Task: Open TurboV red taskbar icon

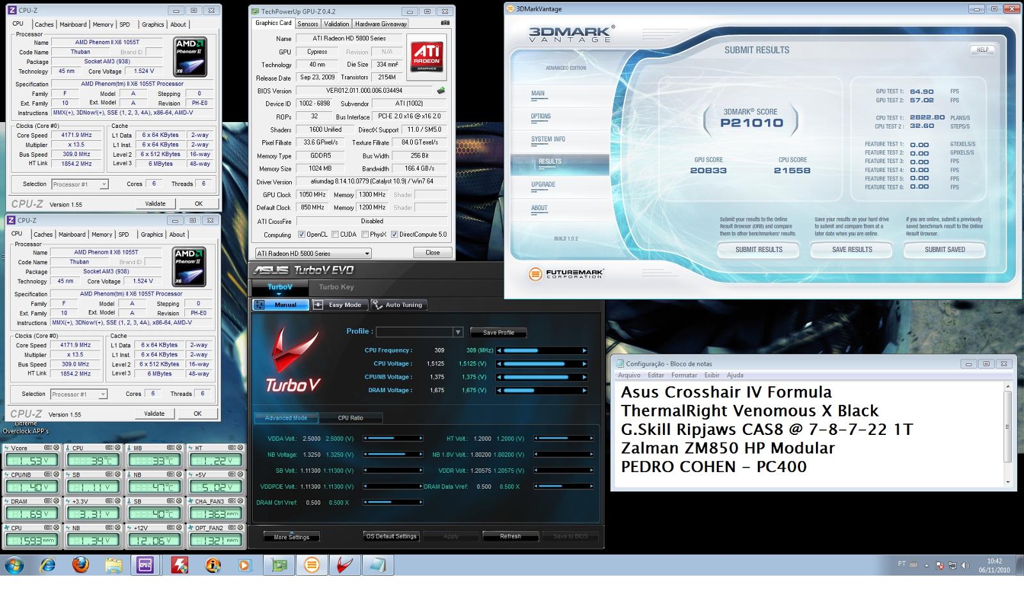Action: pyautogui.click(x=345, y=565)
